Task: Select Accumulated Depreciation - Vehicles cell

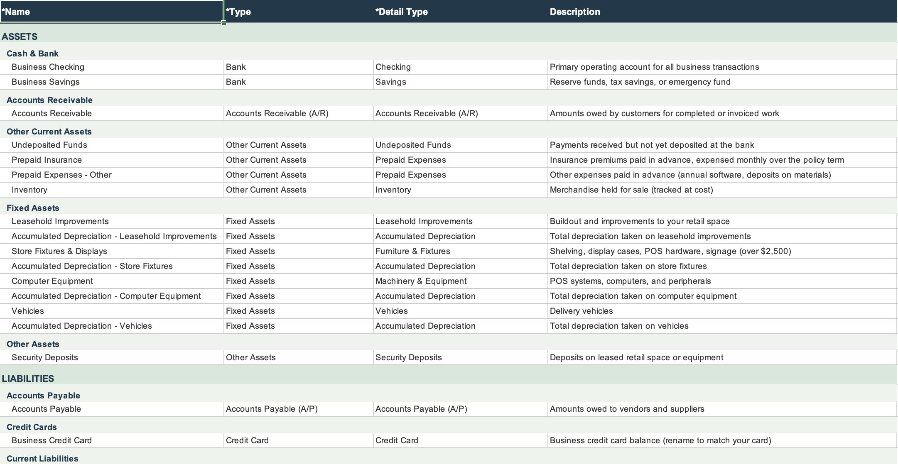Action: (x=112, y=326)
